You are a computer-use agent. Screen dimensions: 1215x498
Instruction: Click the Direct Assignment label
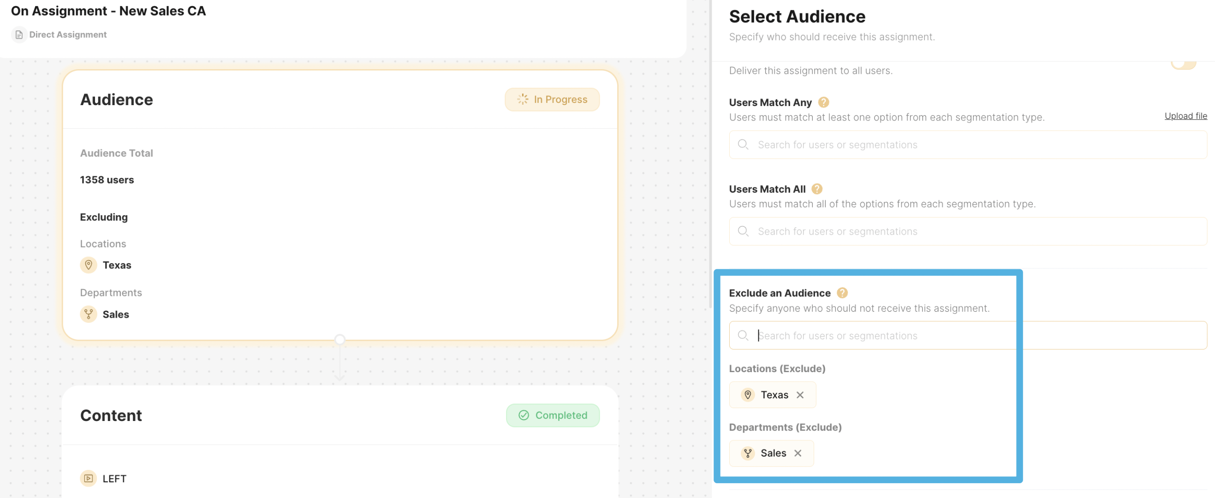pyautogui.click(x=68, y=35)
